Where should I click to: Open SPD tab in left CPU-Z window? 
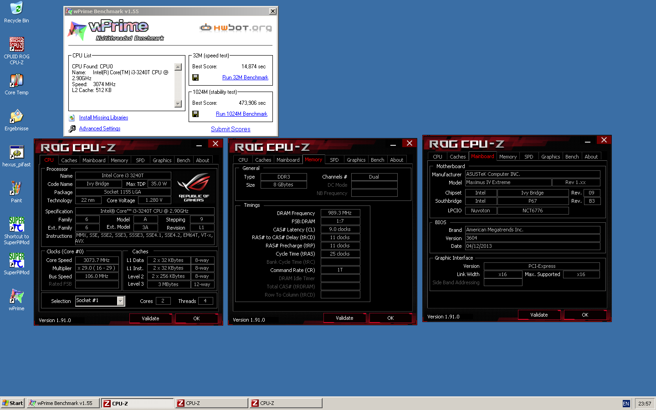[140, 160]
